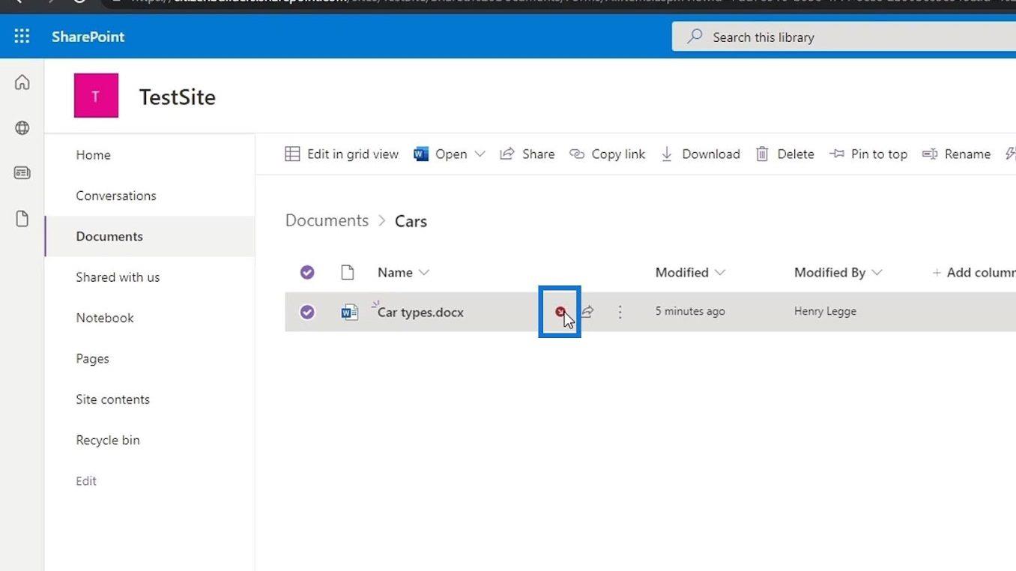The width and height of the screenshot is (1016, 571).
Task: Go to Home in site navigation
Action: (93, 154)
